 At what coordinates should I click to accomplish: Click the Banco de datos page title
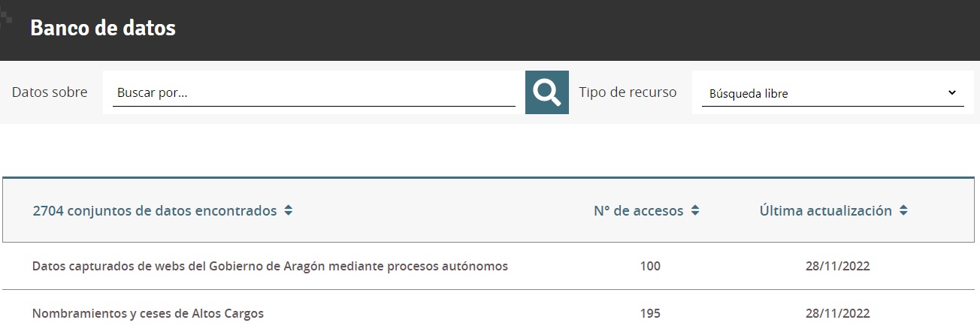click(x=103, y=29)
